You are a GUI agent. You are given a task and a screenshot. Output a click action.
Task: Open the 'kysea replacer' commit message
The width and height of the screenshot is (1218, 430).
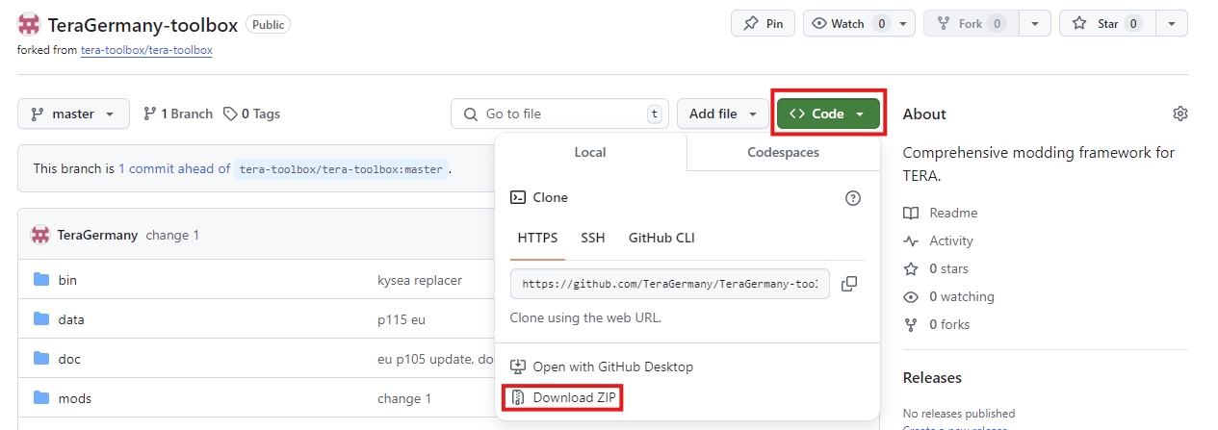tap(420, 280)
